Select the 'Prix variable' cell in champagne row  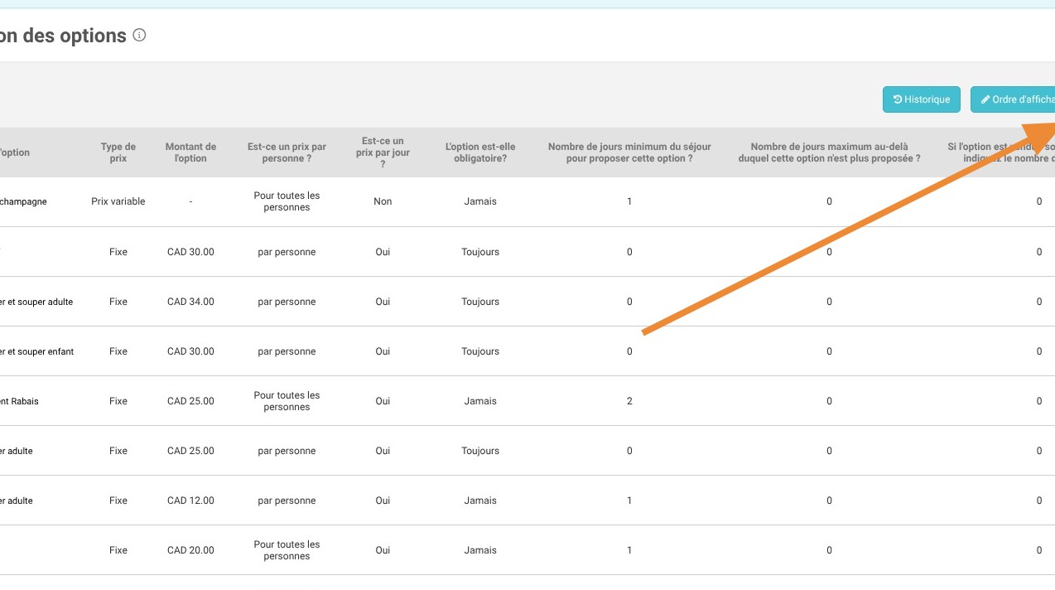pos(118,201)
